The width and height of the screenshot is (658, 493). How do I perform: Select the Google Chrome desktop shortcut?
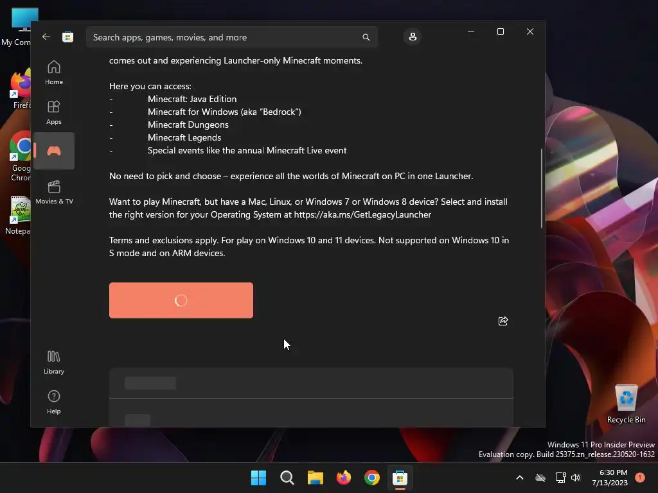pyautogui.click(x=19, y=157)
